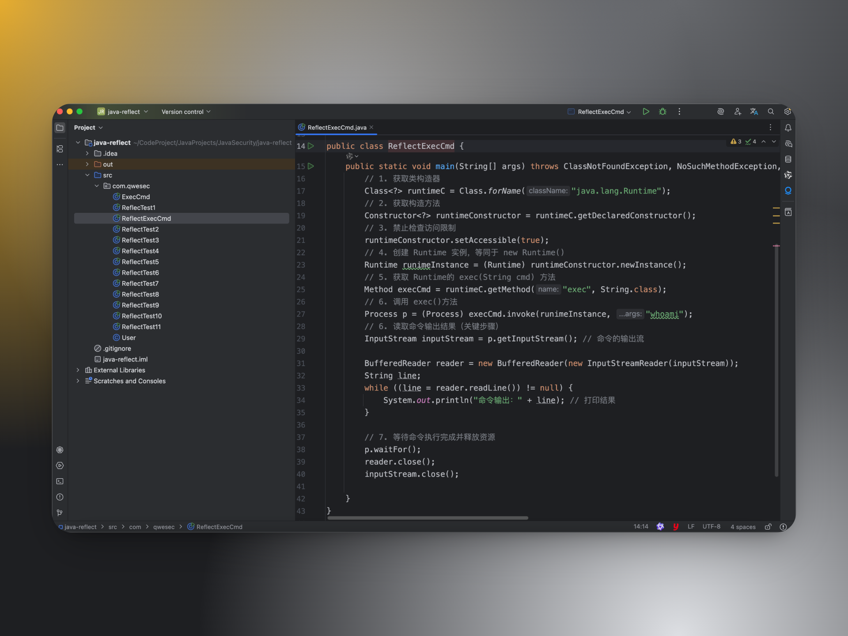
Task: Run ReflectExecCmd with green play button
Action: 646,112
